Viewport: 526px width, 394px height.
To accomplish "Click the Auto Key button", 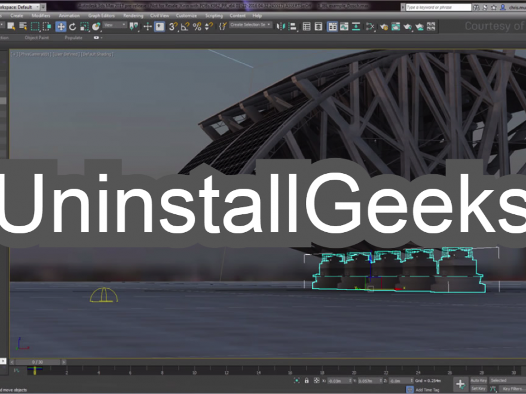I will coord(478,380).
